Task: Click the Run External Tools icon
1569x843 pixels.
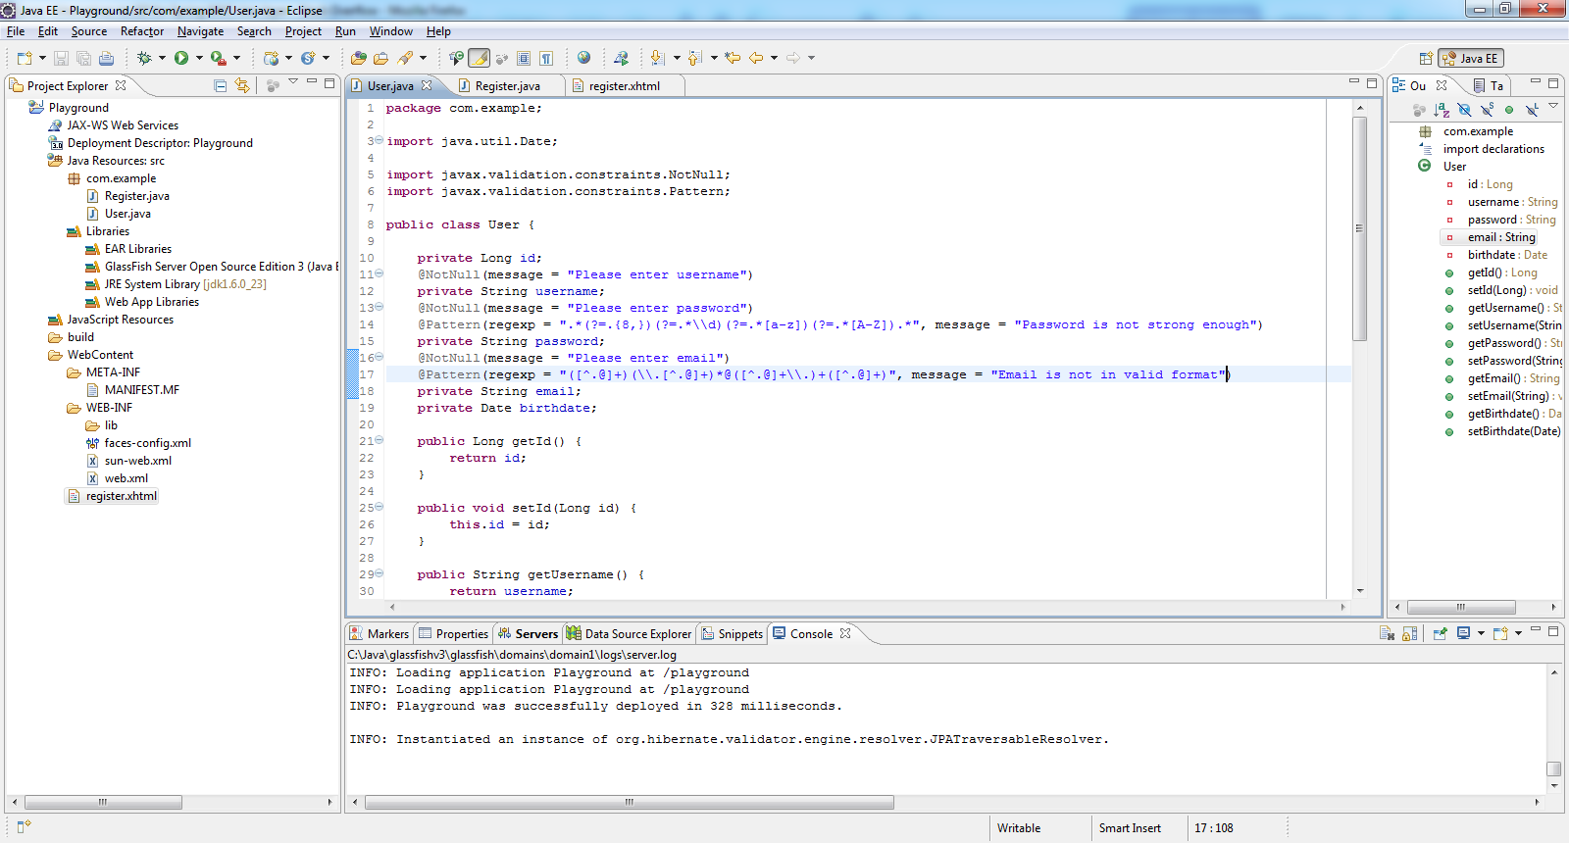Action: (x=219, y=58)
